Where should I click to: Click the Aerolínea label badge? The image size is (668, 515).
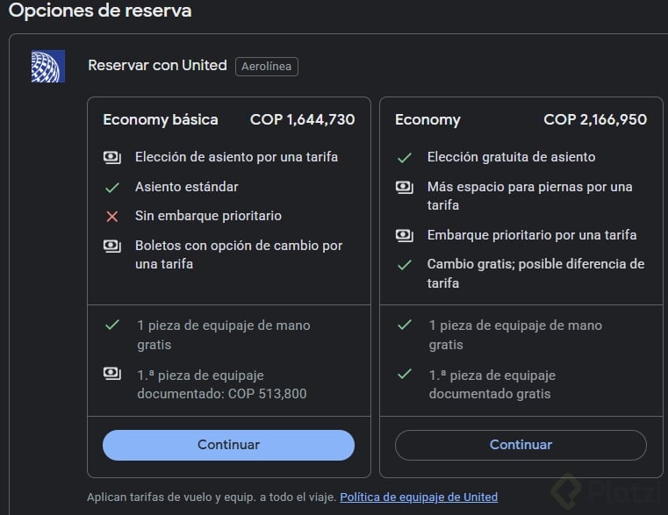[x=267, y=67]
